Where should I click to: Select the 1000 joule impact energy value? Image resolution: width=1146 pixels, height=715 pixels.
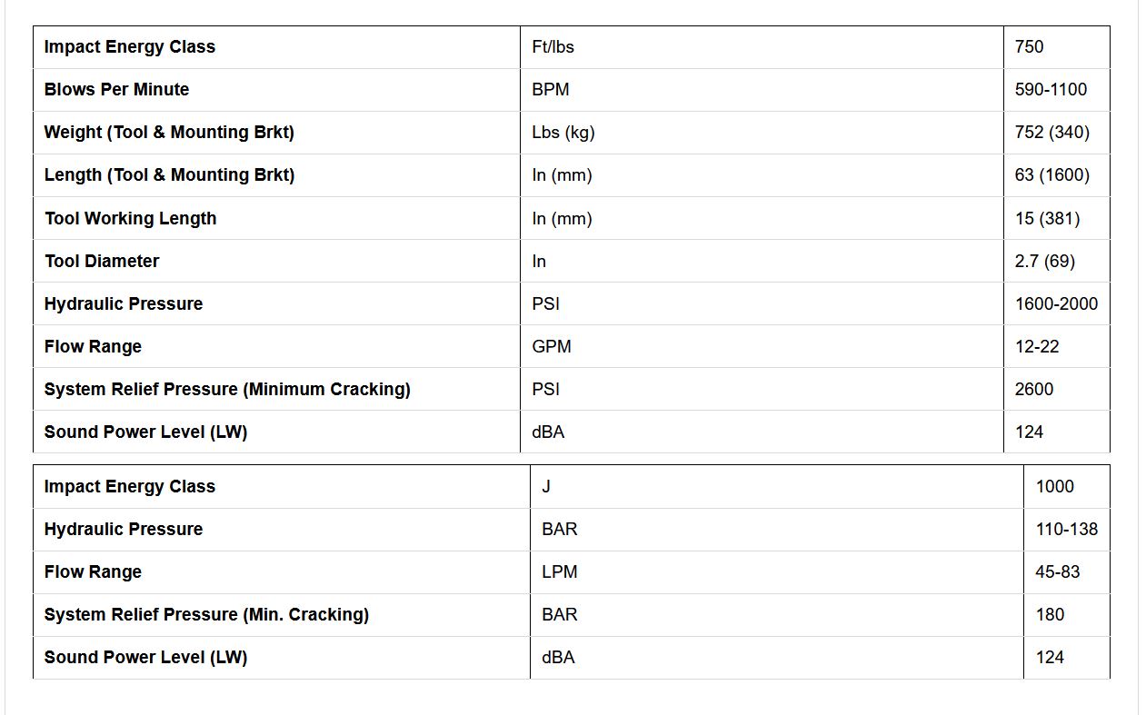point(1054,487)
